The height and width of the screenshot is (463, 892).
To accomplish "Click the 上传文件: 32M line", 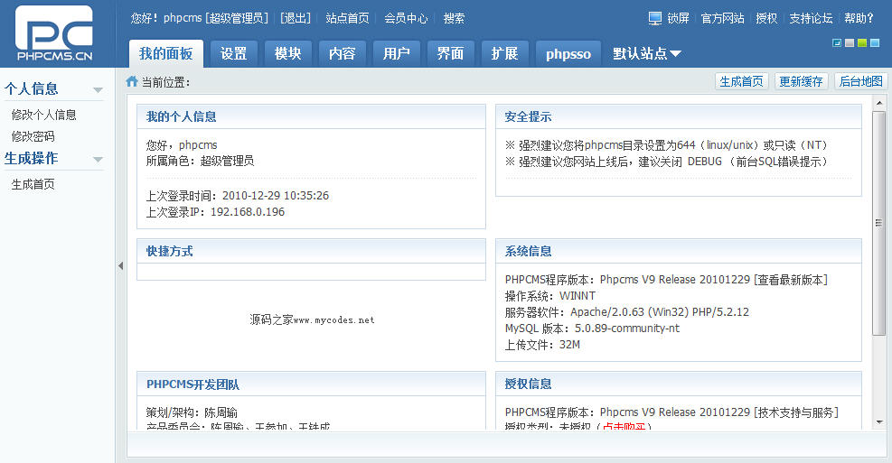I will (x=543, y=345).
